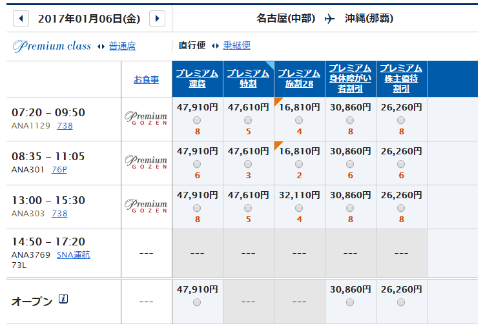Switch to 普通席 seat class
Screen dimensions: 483x330
pyautogui.click(x=122, y=46)
